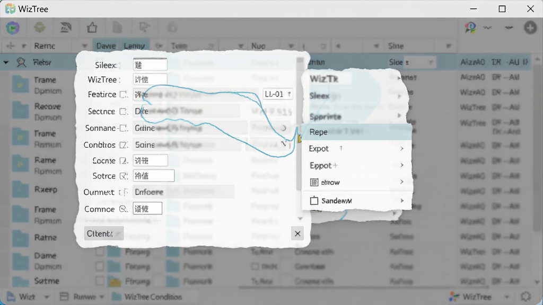Click the WizTree Conditios status bar button

[147, 297]
